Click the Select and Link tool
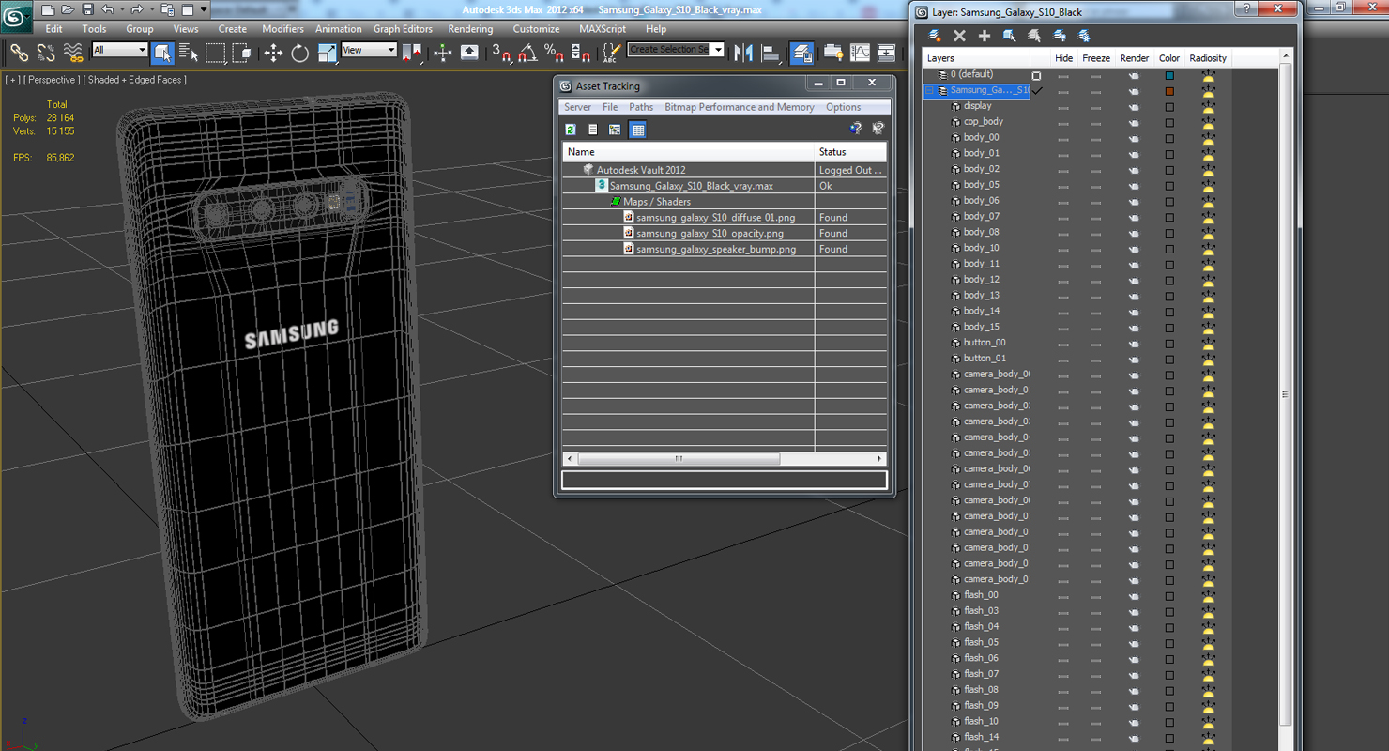 (x=19, y=53)
